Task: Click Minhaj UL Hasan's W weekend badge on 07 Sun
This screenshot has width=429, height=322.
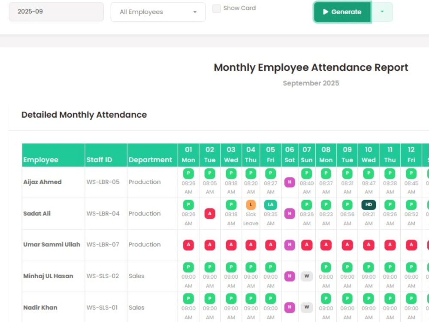Action: [307, 276]
